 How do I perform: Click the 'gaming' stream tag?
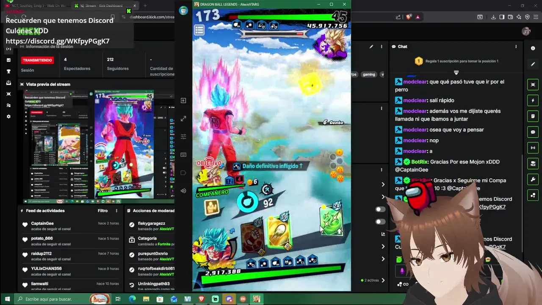tap(369, 75)
